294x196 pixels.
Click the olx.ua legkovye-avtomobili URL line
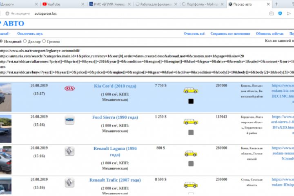[x=40, y=51]
